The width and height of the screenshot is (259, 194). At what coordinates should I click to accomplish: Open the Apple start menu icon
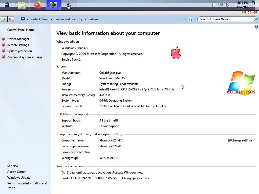point(7,5)
